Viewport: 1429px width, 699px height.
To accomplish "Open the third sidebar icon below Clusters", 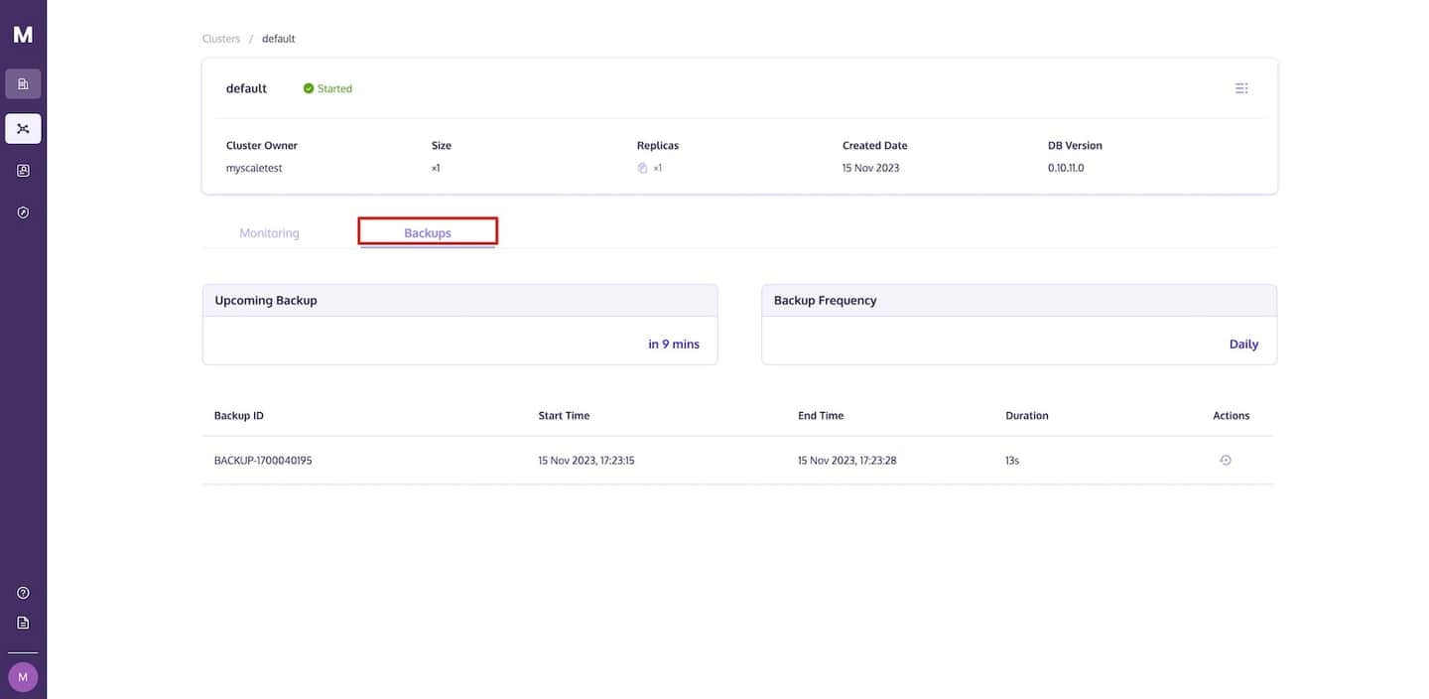I will coord(23,171).
